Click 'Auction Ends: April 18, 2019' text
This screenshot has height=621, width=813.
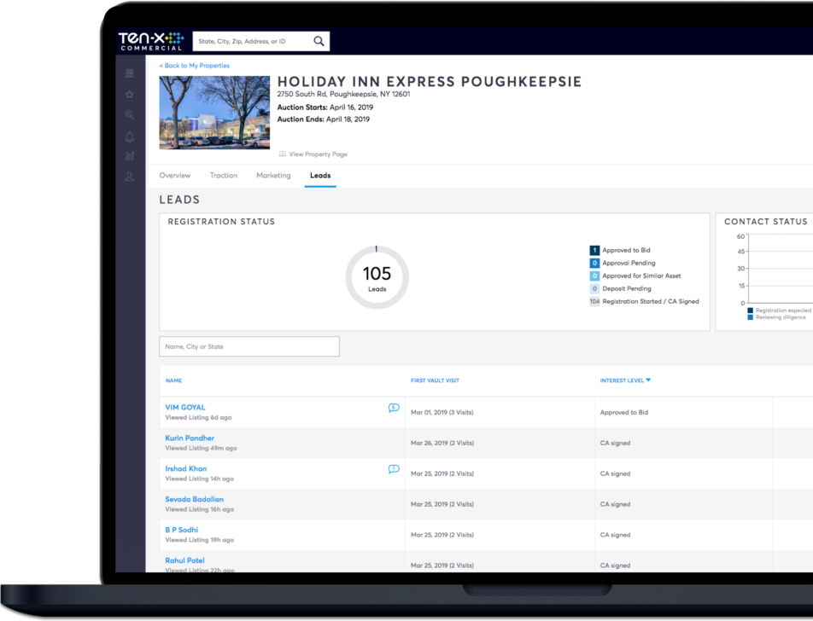click(x=324, y=119)
